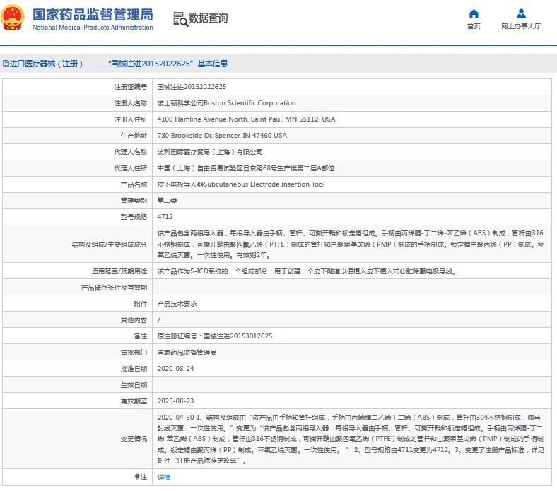Image resolution: width=557 pixels, height=491 pixels.
Task: Click production address 780 Brookside Dr. Spencer
Action: pos(222,136)
